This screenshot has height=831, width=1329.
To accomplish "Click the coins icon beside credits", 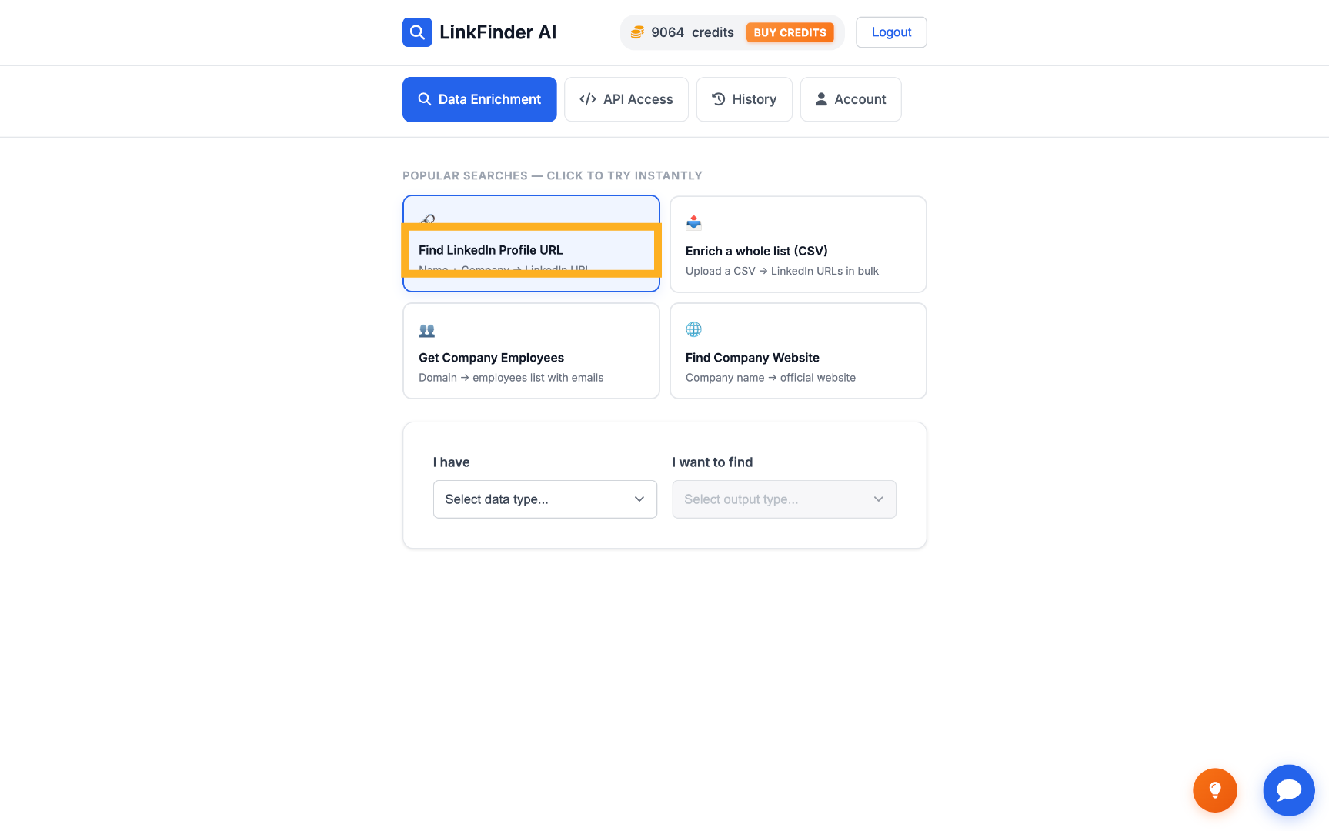I will [x=637, y=32].
